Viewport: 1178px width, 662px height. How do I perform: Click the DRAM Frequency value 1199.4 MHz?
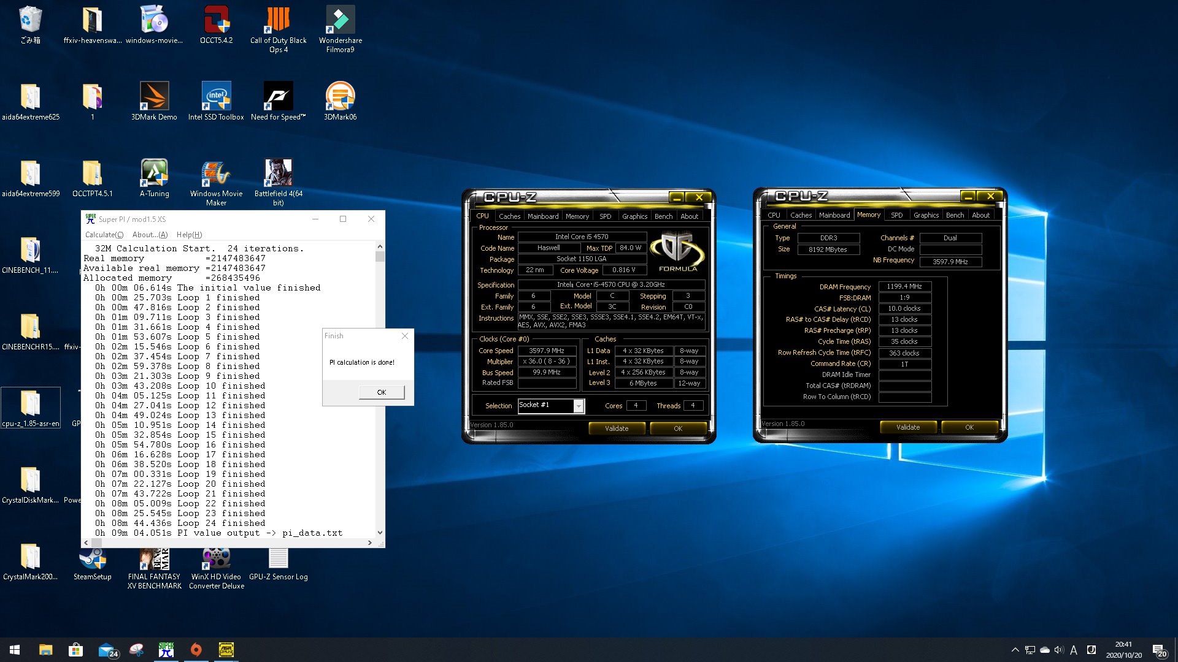point(904,286)
